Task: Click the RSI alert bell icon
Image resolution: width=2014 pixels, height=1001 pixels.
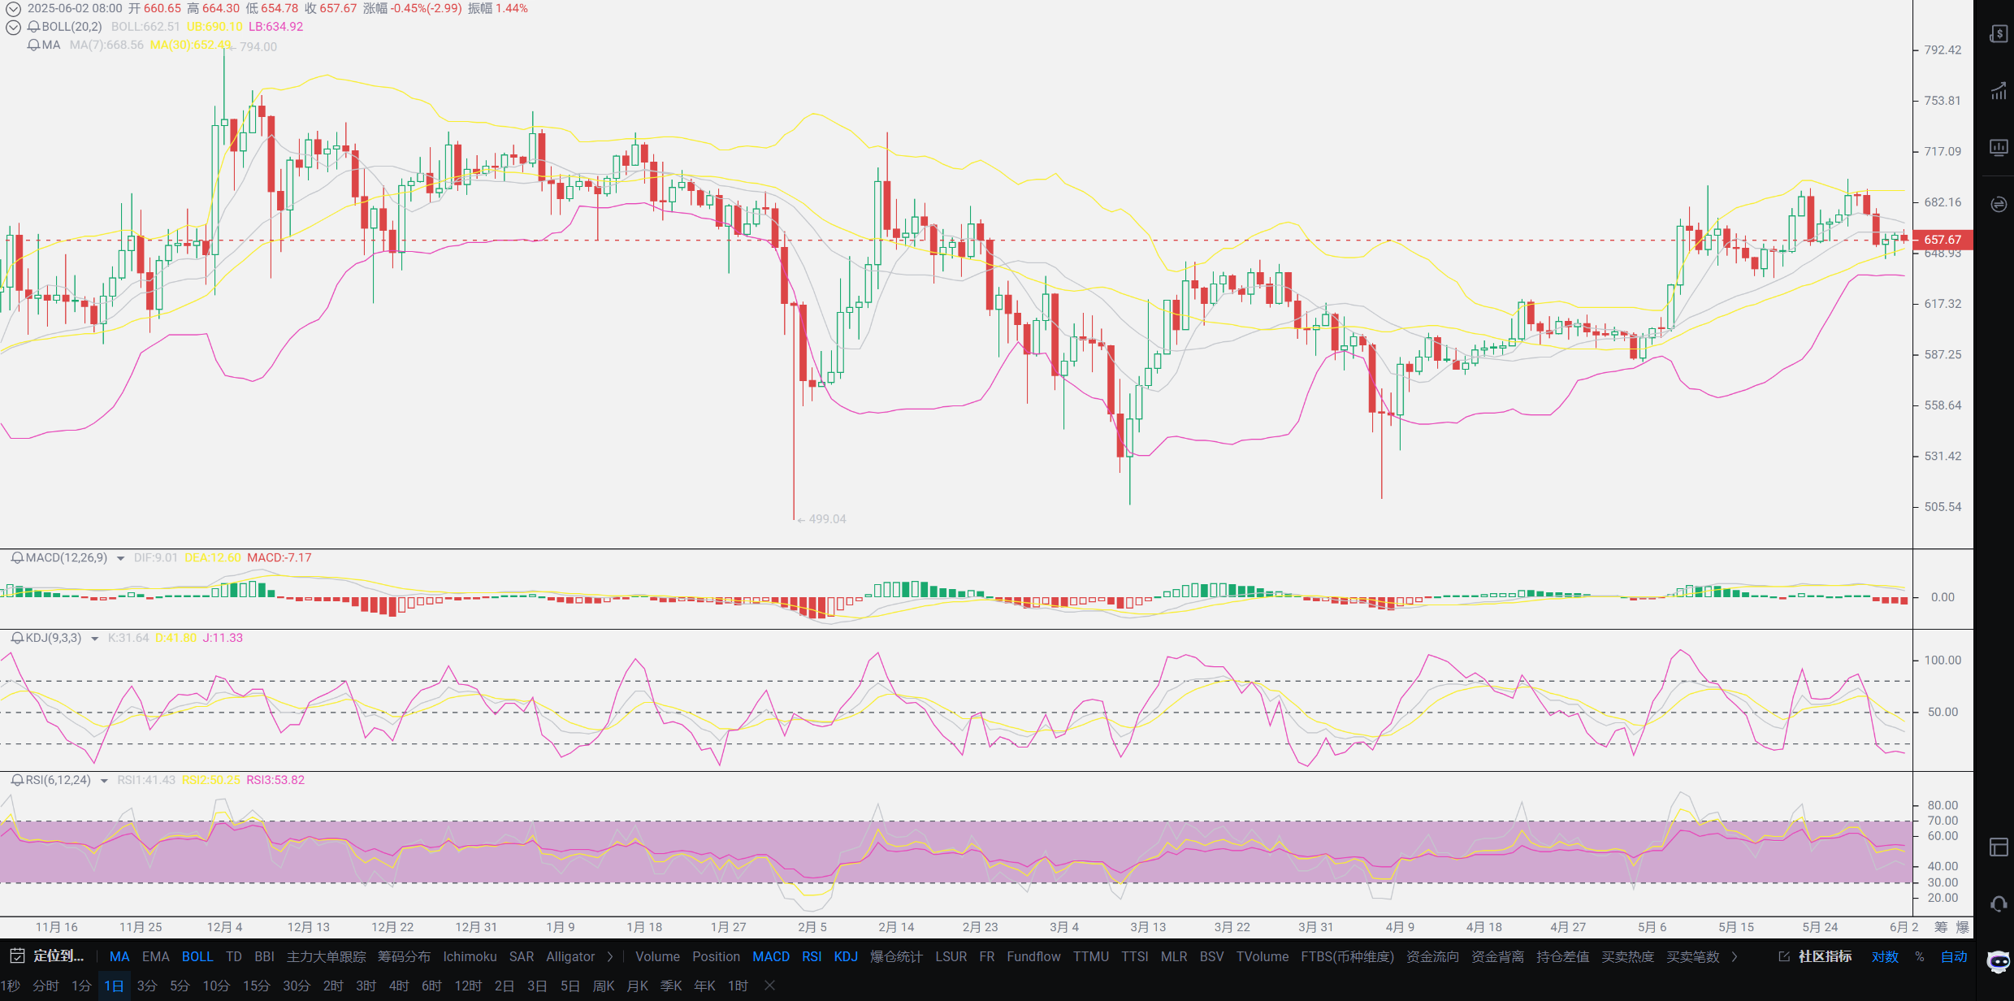Action: click(x=17, y=781)
